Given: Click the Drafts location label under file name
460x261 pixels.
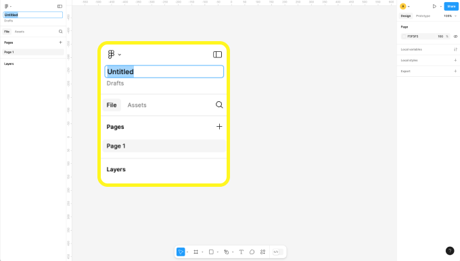Looking at the screenshot, I should click(9, 21).
